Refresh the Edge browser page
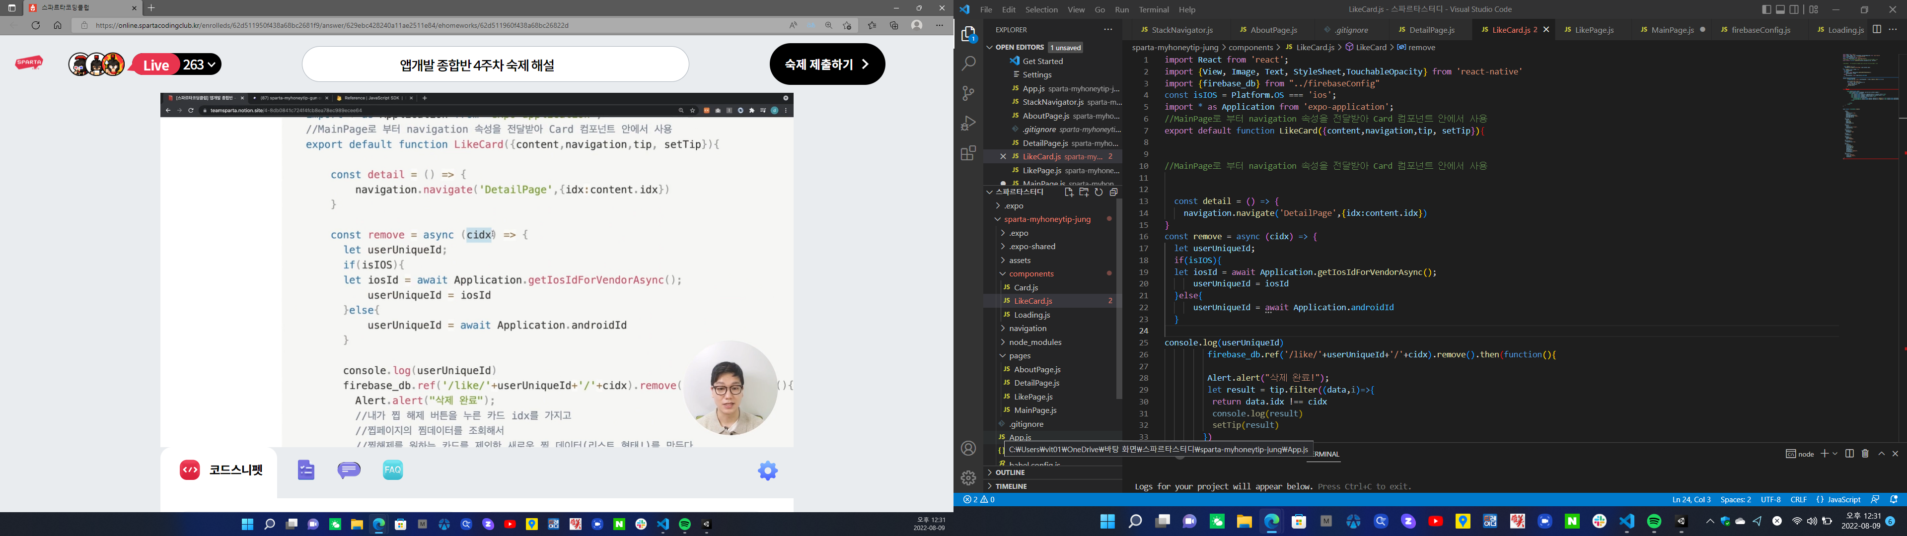The image size is (1907, 536). pyautogui.click(x=36, y=25)
